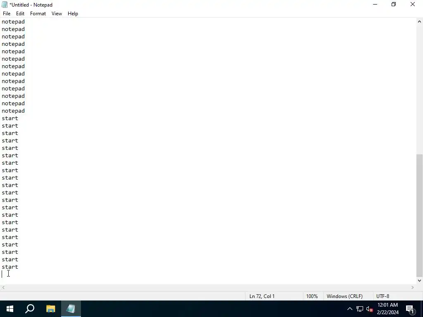Click the vertical scrollbar thumb
Image resolution: width=423 pixels, height=317 pixels.
point(419,215)
